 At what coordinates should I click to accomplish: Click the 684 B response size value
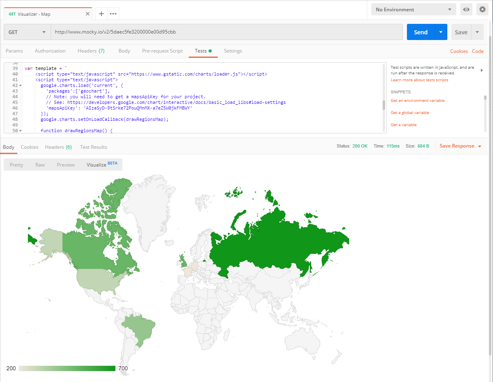point(423,146)
